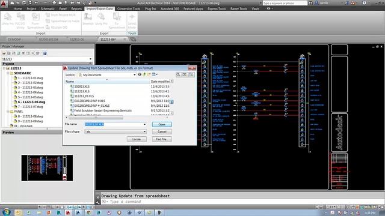Screen dimensions: 385x216
Task: Collapse the 112213 project node
Action: 4,68
